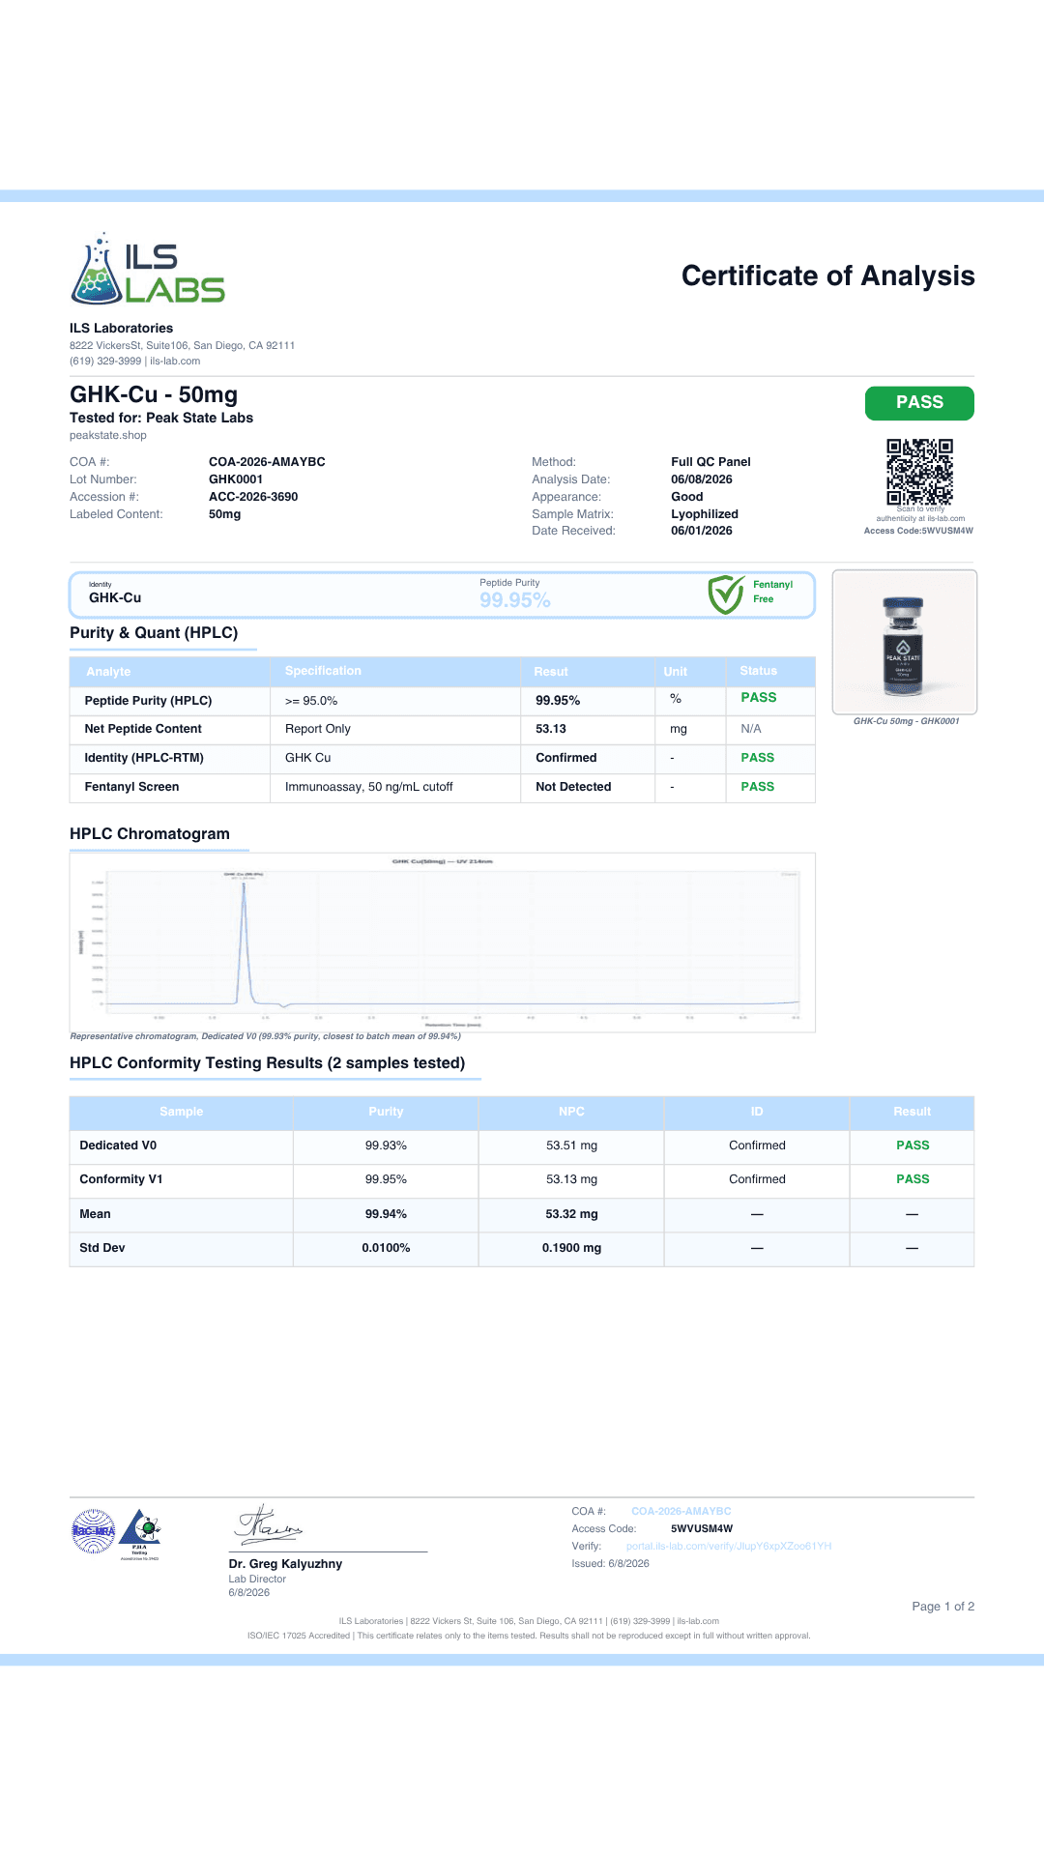Image resolution: width=1044 pixels, height=1856 pixels.
Task: Select Lot Number value GHK0001
Action: tap(236, 479)
